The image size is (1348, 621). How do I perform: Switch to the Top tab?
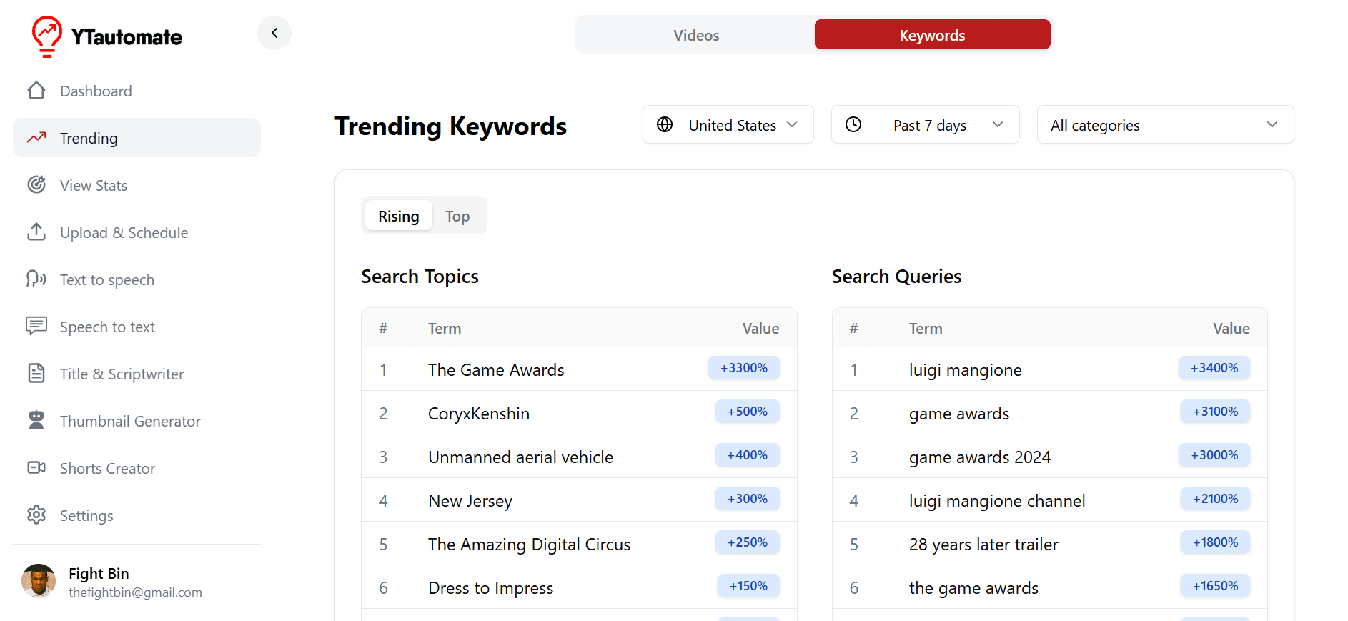click(457, 216)
